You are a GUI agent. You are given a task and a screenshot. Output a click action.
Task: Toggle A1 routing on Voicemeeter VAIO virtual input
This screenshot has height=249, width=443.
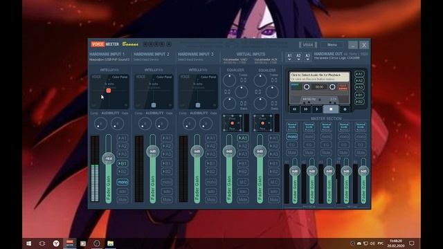[x=243, y=138]
